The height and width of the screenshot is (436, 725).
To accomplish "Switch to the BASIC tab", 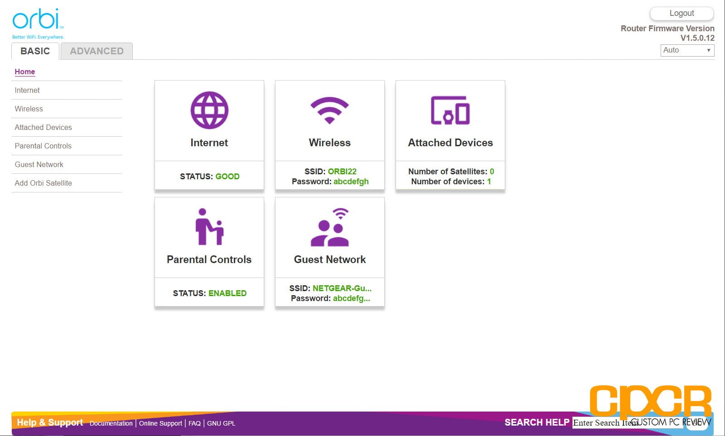I will (x=35, y=51).
